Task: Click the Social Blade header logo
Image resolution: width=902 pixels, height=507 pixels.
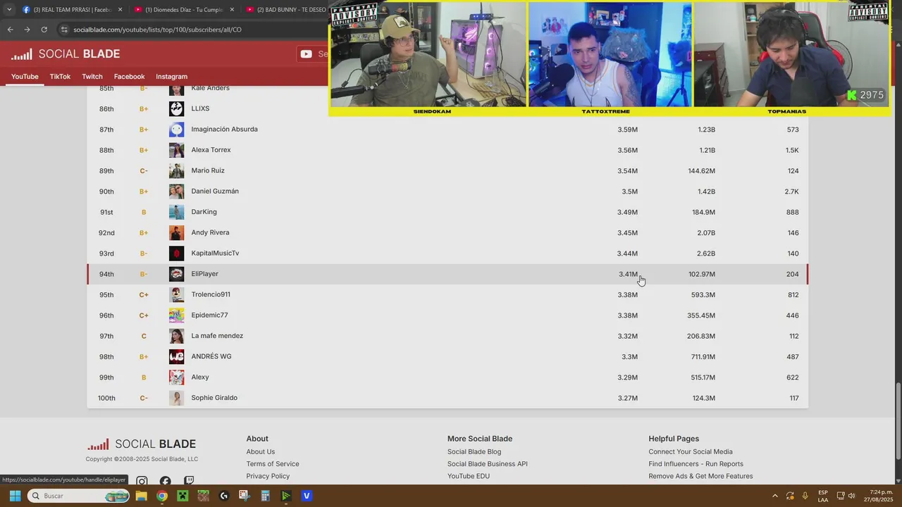Action: [66, 54]
